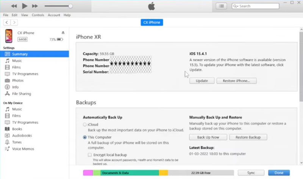Image resolution: width=303 pixels, height=179 pixels.
Task: Click the scrollbar down arrow
Action: 301,163
